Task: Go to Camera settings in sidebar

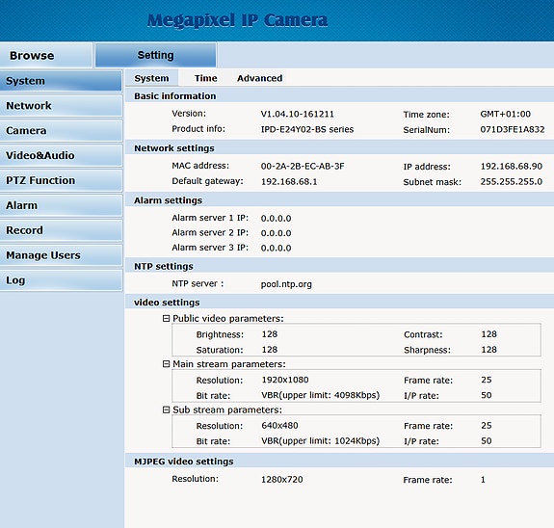Action: click(61, 130)
